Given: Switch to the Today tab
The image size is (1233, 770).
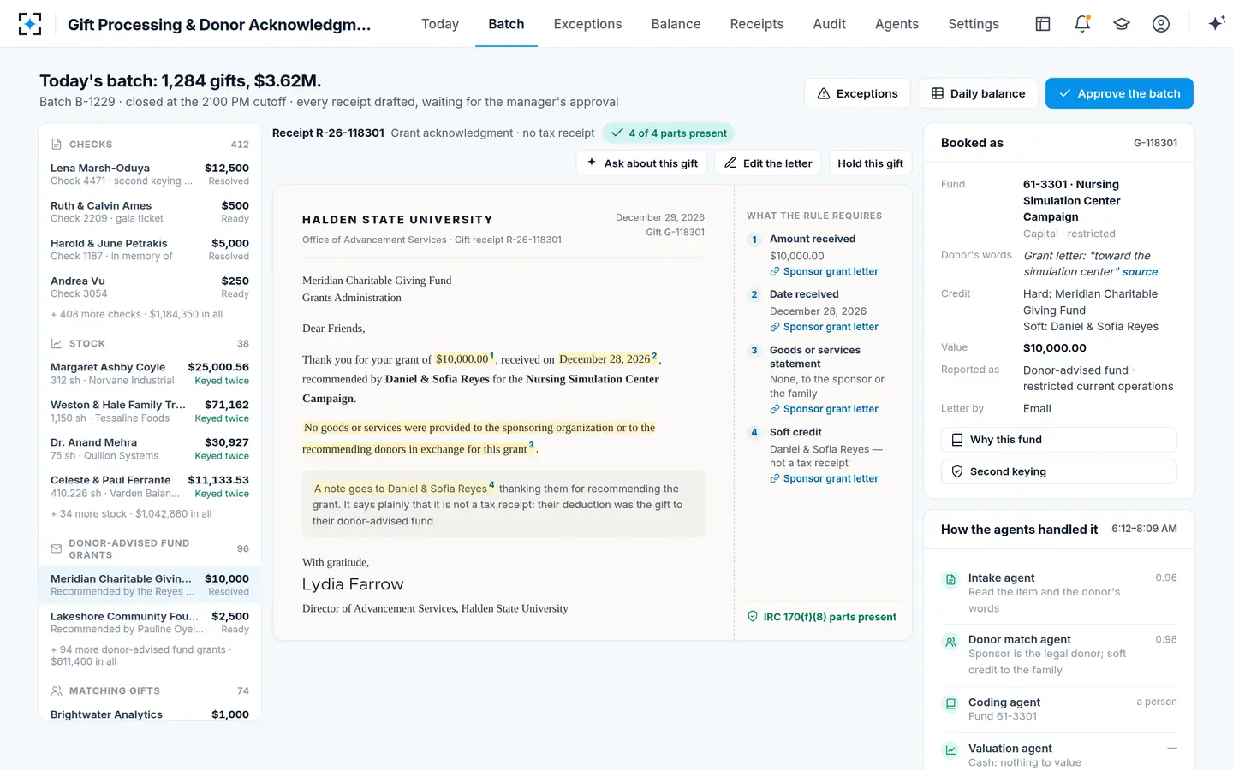Looking at the screenshot, I should click(440, 24).
